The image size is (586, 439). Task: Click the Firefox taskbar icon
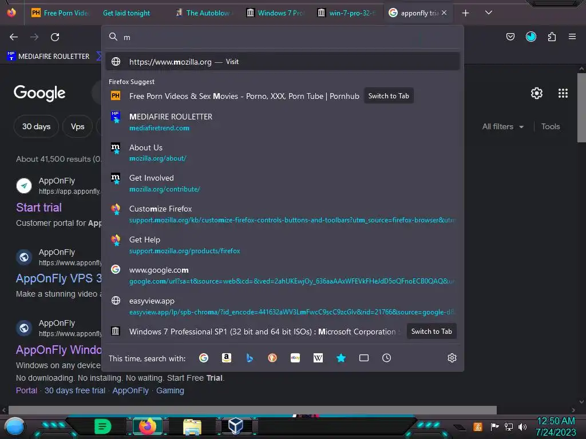click(148, 426)
